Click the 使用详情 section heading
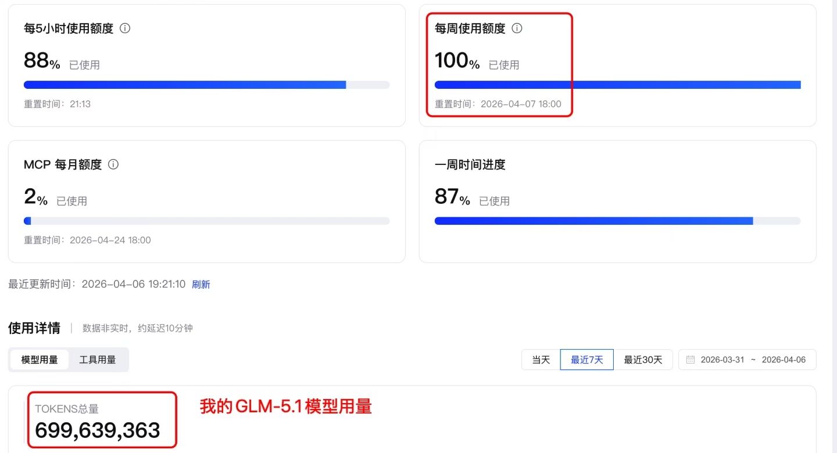 [x=34, y=328]
